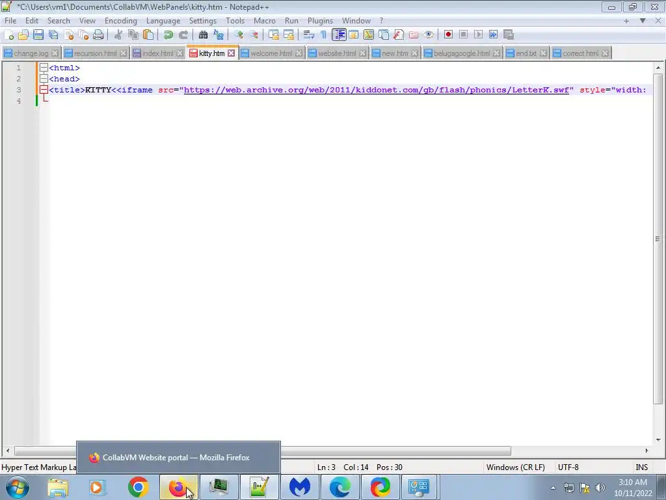Toggle synchronized horizontal scrolling
The image size is (666, 500).
pyautogui.click(x=289, y=35)
